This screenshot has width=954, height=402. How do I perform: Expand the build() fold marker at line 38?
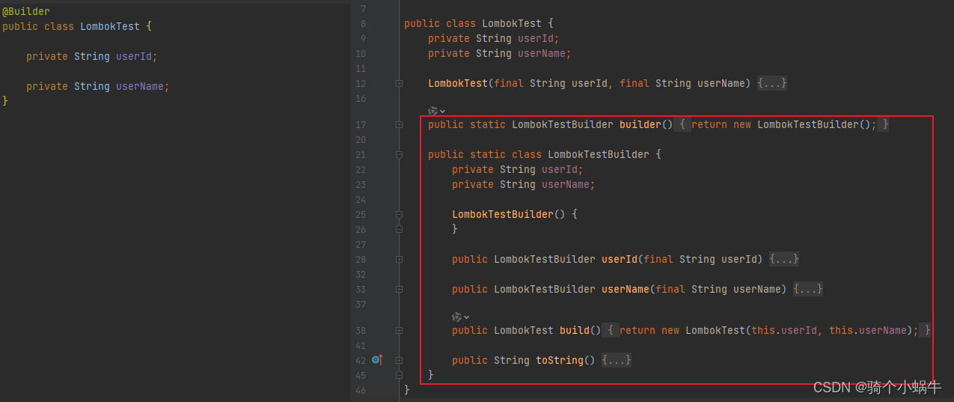click(x=399, y=331)
